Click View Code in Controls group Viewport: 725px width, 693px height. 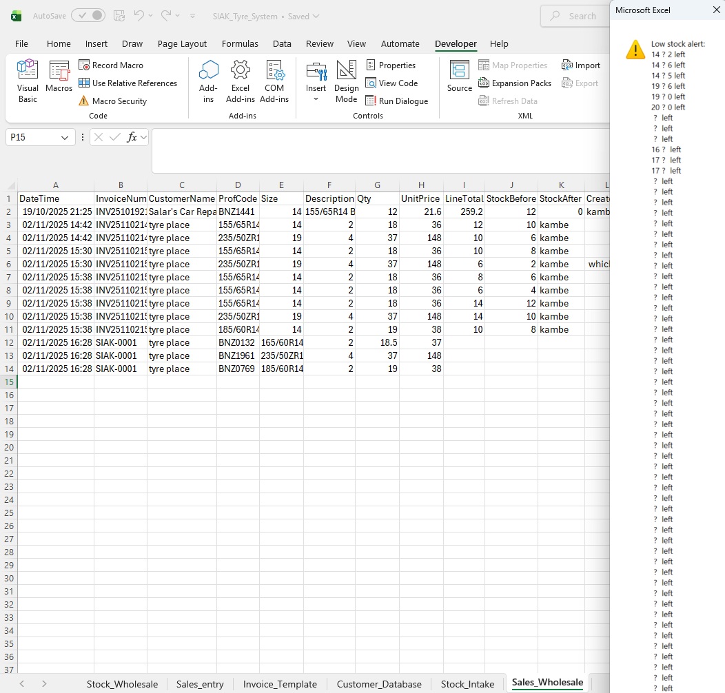[391, 83]
